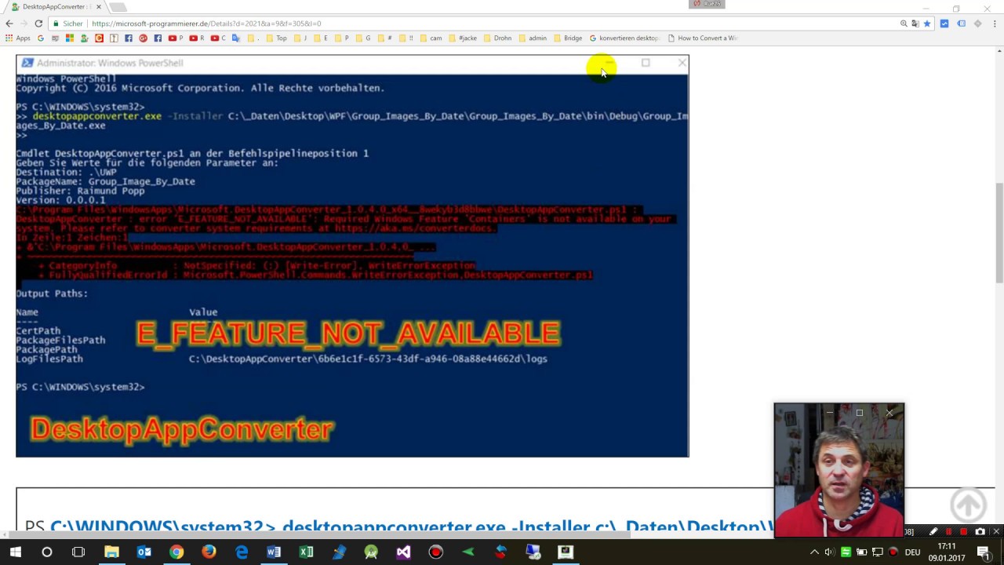Open the translate page icon
The width and height of the screenshot is (1004, 565).
click(x=915, y=24)
